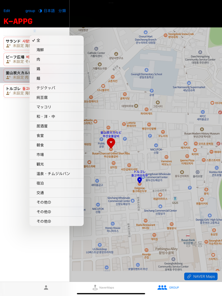Tap the Ijaemo Pizza restaurant icon
This screenshot has height=296, width=222.
[x=187, y=156]
